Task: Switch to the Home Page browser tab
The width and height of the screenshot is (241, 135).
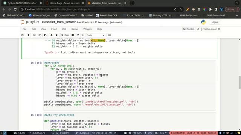Action: click(64, 3)
